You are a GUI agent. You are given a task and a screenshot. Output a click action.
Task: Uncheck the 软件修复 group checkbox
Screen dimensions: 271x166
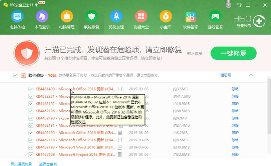(x=15, y=75)
